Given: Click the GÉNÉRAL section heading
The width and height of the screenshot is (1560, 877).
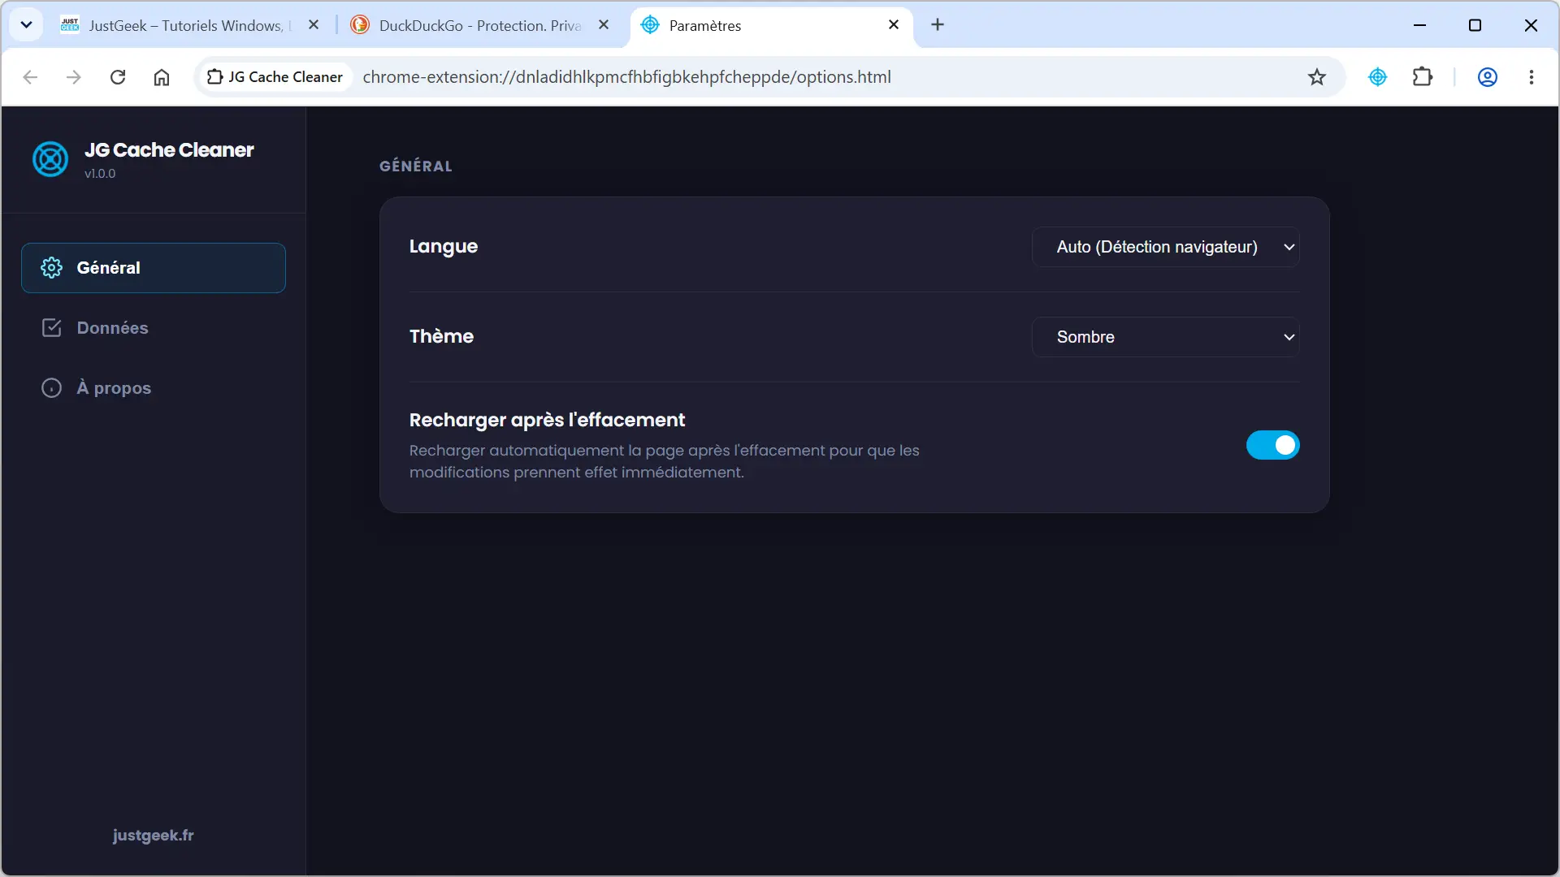Looking at the screenshot, I should 416,166.
